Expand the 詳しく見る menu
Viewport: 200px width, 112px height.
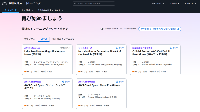27,10
